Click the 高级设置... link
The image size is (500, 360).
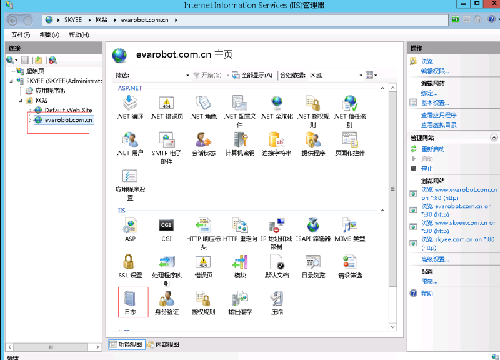pyautogui.click(x=435, y=259)
